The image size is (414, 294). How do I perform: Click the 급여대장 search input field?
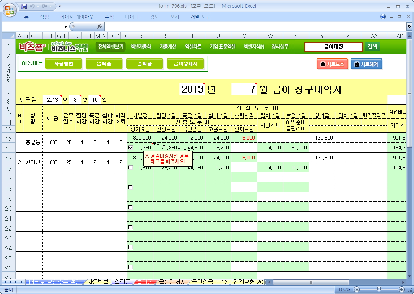[x=334, y=47]
